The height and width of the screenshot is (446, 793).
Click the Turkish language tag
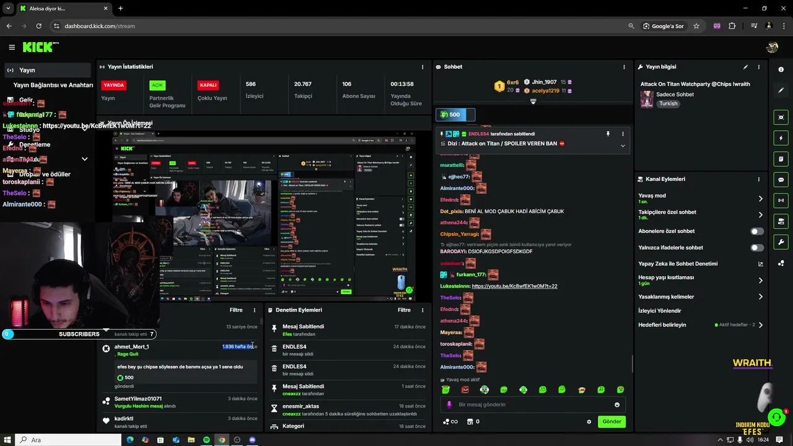pos(668,104)
